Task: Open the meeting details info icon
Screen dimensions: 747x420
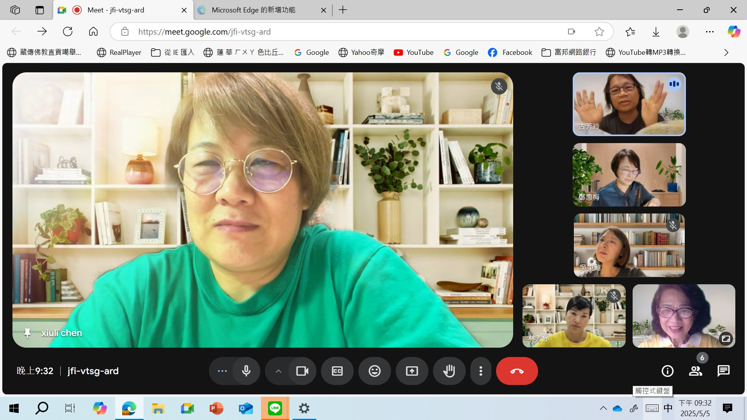Action: [667, 371]
